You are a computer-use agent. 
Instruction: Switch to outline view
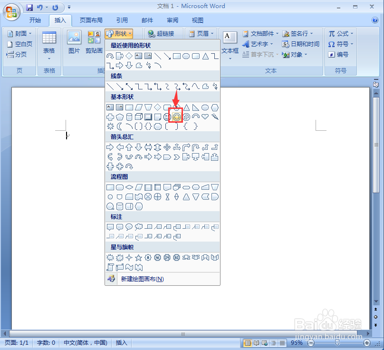coord(273,343)
